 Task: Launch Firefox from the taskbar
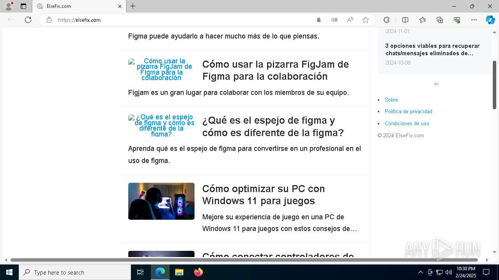tap(198, 272)
